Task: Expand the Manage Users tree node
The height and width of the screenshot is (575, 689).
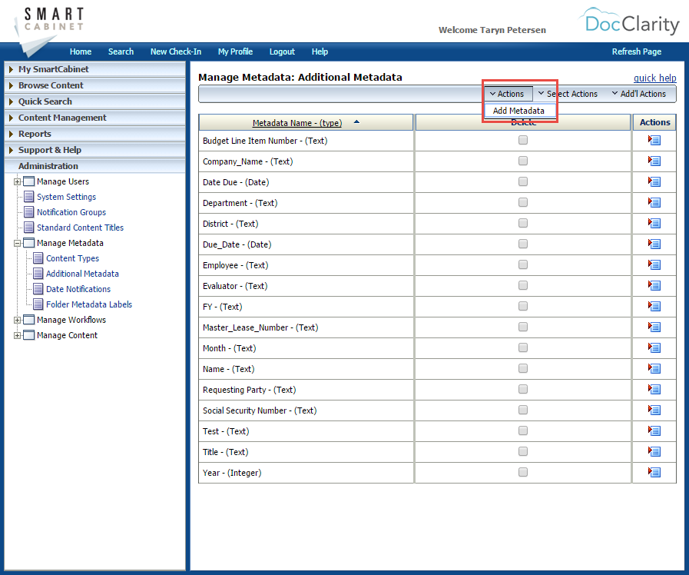Action: 17,181
